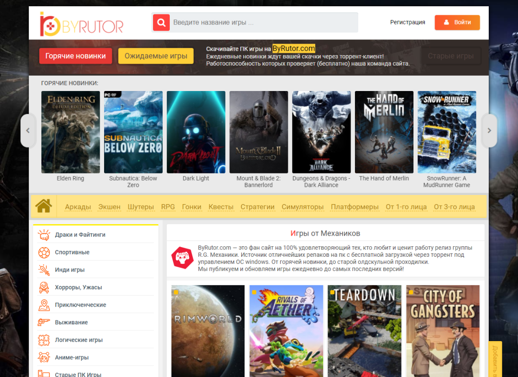Click the gun icon beside Выживание
The width and height of the screenshot is (518, 377).
tap(44, 322)
